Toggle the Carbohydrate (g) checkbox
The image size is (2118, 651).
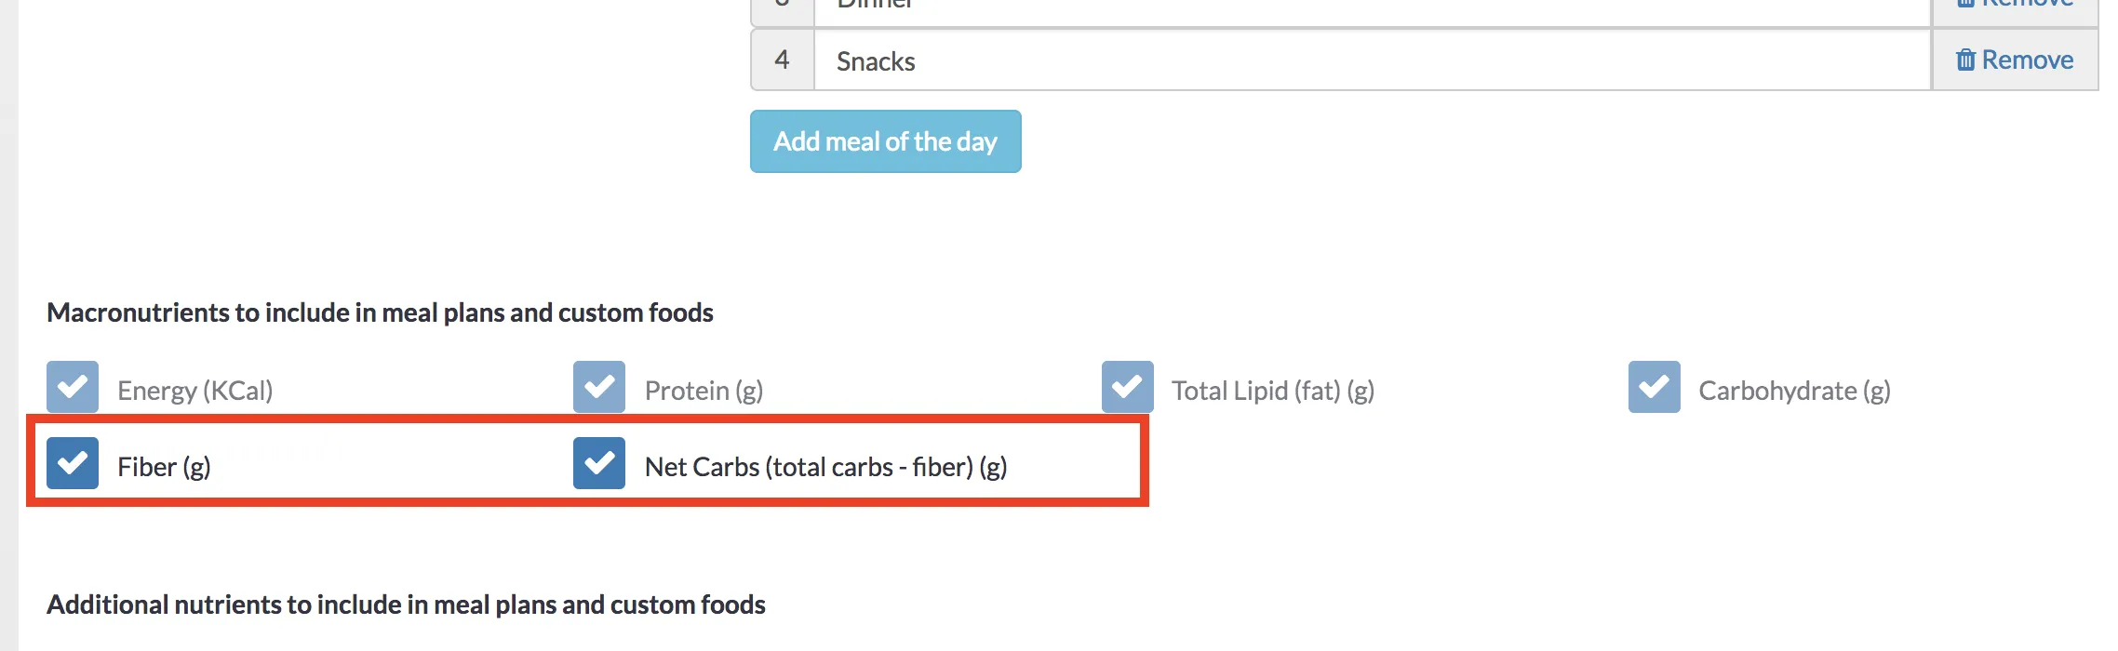click(1654, 387)
